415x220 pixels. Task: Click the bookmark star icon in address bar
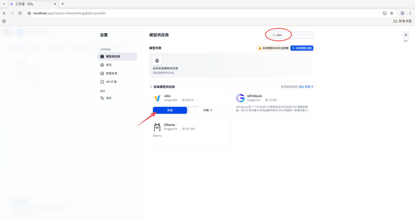click(x=392, y=13)
